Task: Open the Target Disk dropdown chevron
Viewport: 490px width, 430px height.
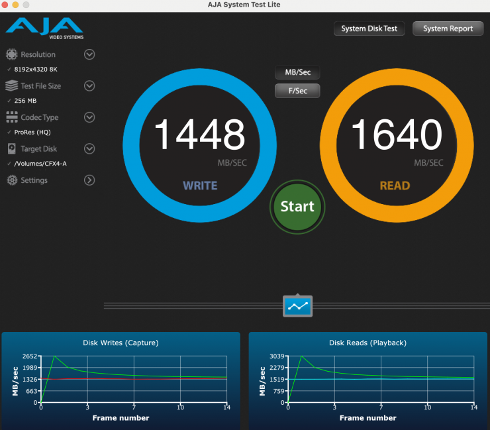Action: tap(89, 149)
